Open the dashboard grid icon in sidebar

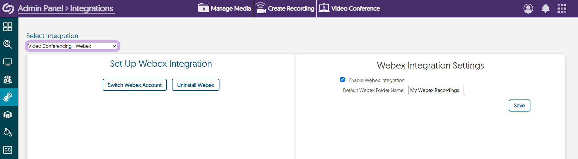(x=8, y=27)
